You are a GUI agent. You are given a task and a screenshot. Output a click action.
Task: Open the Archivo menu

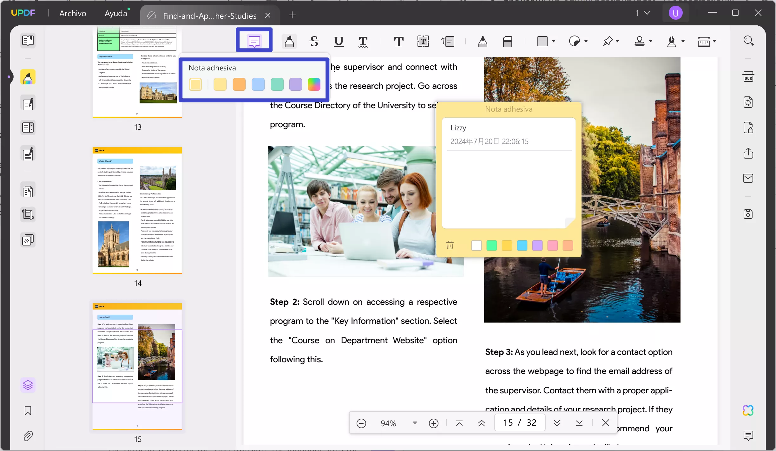pyautogui.click(x=73, y=13)
